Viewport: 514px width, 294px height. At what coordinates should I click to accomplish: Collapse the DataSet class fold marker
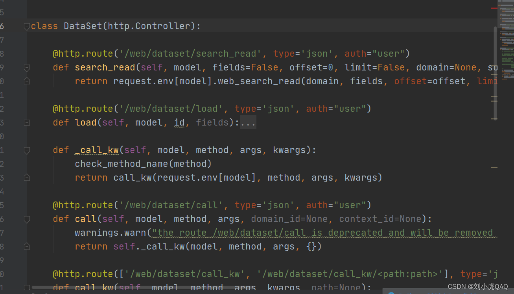(27, 26)
